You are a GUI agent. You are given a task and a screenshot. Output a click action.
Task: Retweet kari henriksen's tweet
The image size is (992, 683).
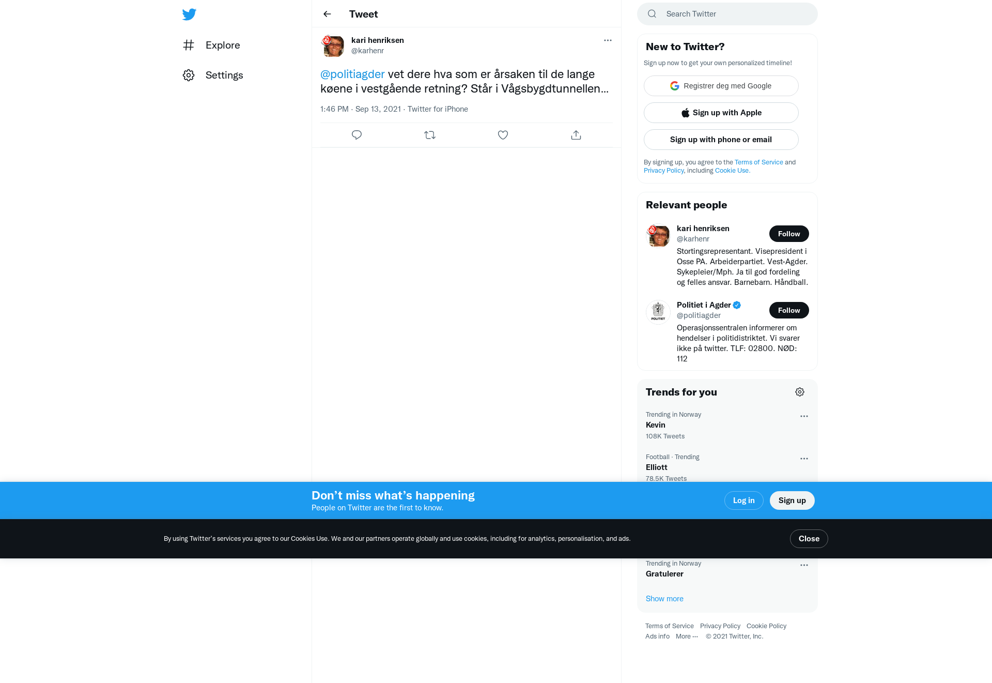point(430,135)
